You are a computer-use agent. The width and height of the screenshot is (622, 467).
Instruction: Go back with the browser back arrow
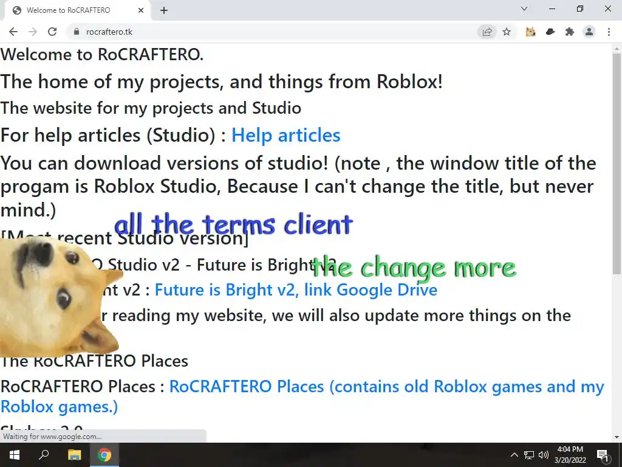13,32
